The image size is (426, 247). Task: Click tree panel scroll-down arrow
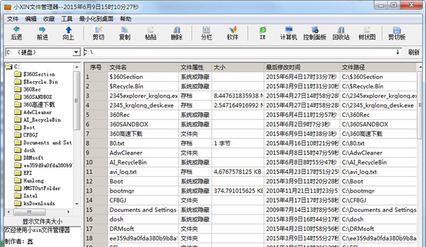coord(77,204)
